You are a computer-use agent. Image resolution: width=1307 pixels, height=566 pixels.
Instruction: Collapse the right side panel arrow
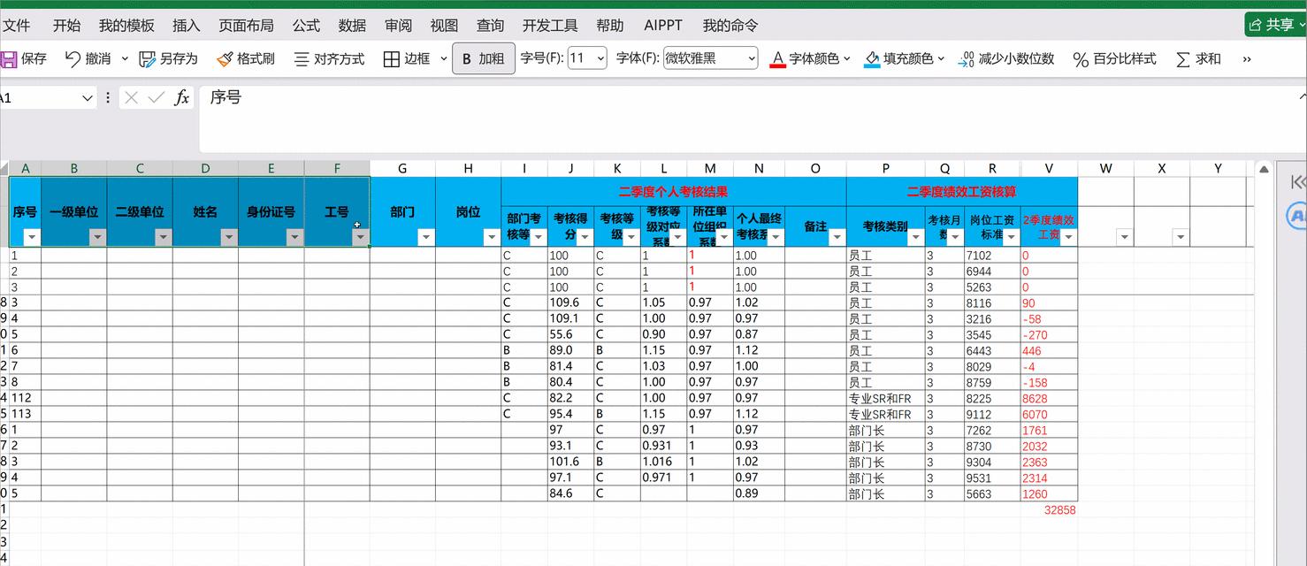1297,181
